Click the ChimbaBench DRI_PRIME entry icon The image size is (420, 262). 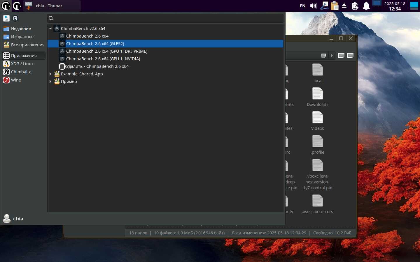tap(62, 51)
